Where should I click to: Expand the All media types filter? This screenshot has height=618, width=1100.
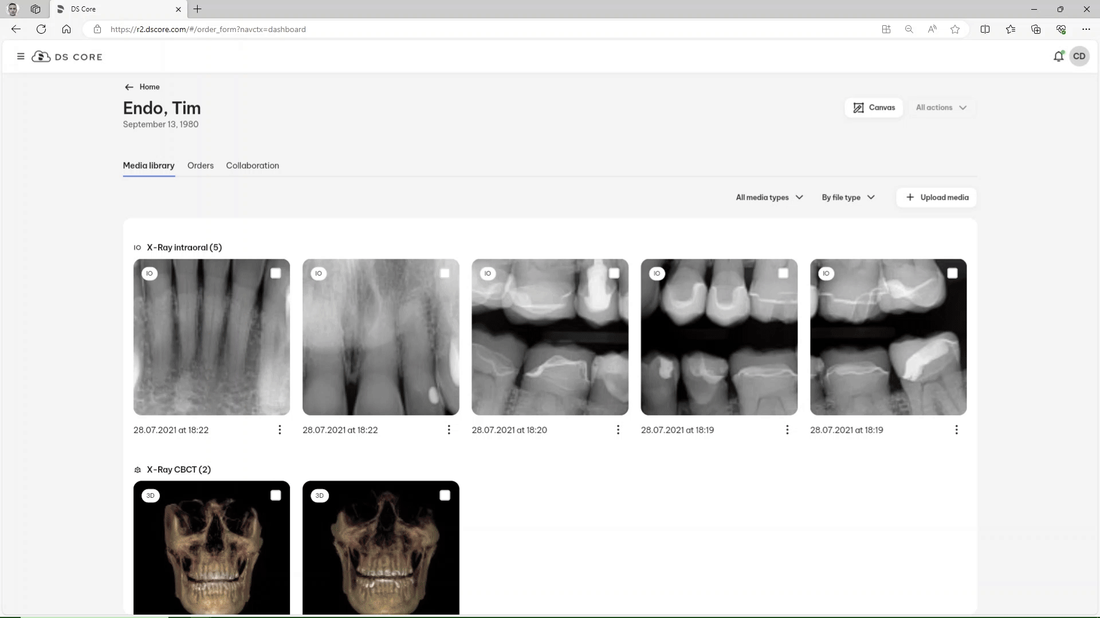[x=769, y=197]
